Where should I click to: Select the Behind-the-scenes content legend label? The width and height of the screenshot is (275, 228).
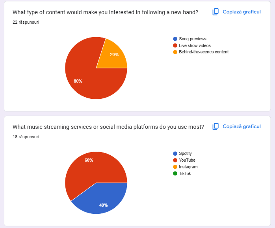pyautogui.click(x=204, y=52)
